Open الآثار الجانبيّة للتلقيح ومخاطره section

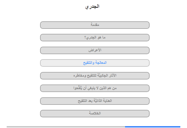pyautogui.click(x=95, y=76)
